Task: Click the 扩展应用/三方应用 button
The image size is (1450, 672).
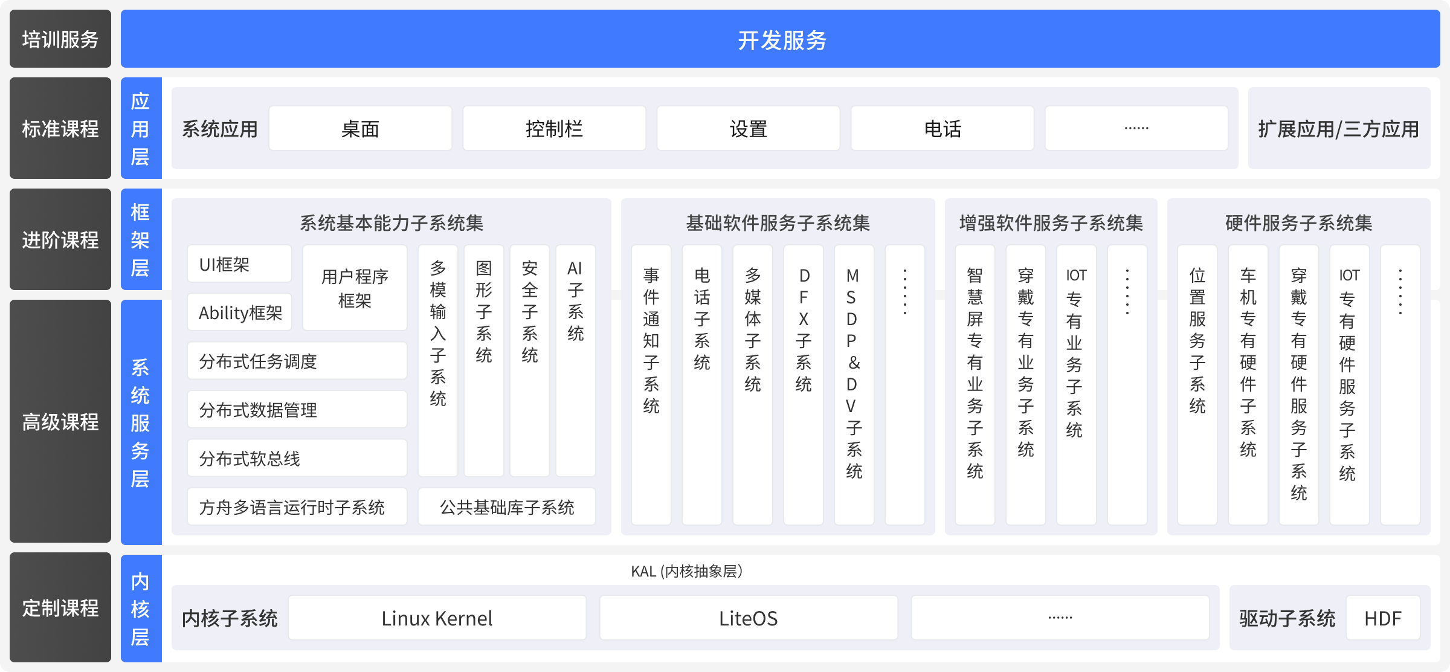Action: pos(1339,128)
